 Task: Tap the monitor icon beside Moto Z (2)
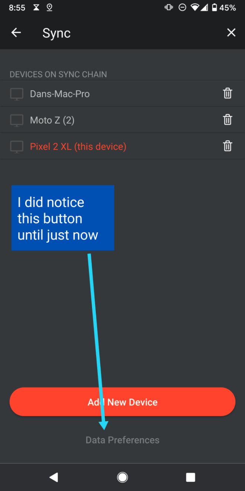17,120
